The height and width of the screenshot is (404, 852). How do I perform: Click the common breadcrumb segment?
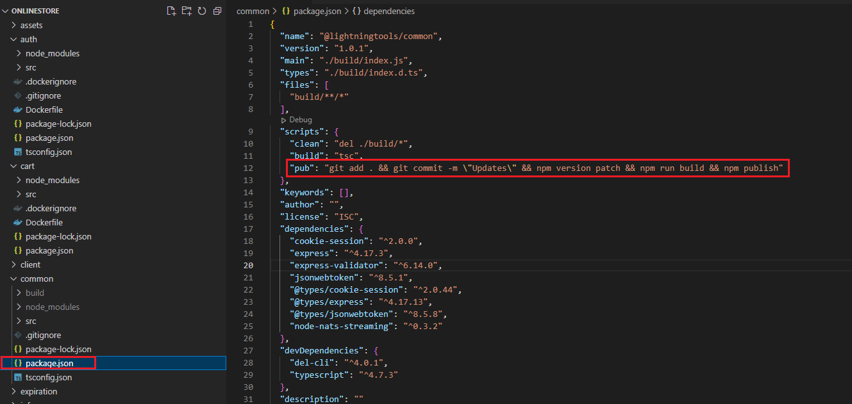(253, 11)
